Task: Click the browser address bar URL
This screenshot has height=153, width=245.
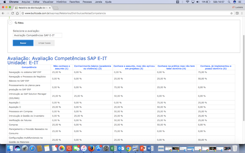Action: tap(65, 13)
